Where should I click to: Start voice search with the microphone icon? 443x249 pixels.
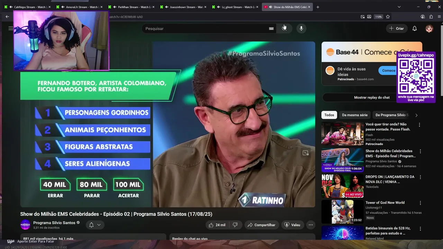301,28
